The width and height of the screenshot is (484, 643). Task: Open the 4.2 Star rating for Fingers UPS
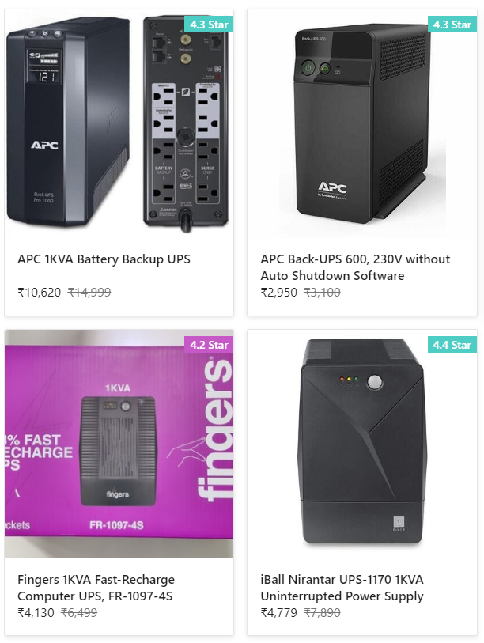point(209,345)
